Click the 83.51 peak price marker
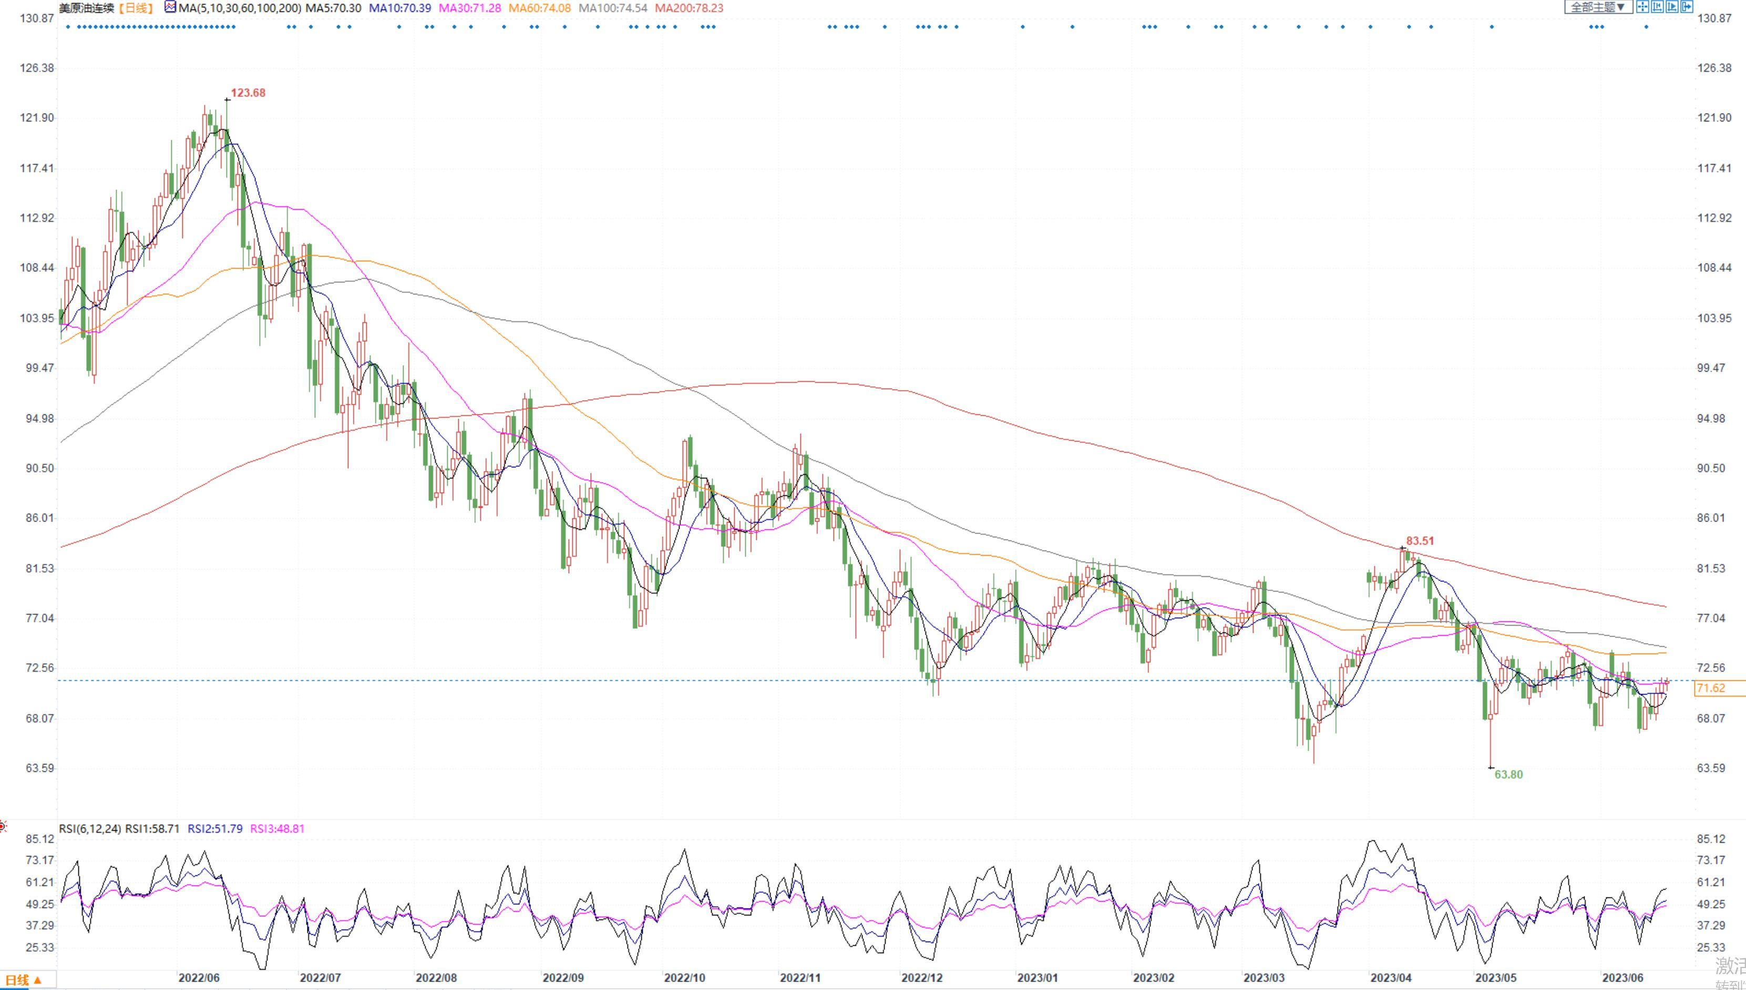Image resolution: width=1746 pixels, height=990 pixels. point(1420,541)
